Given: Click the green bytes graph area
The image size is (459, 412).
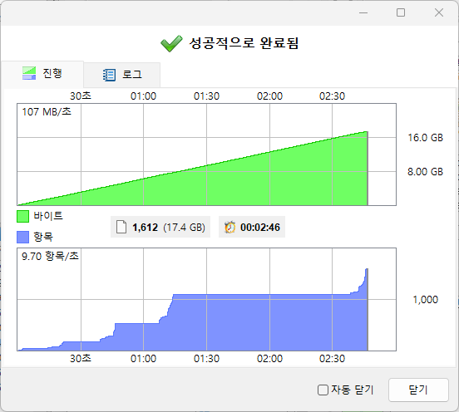Looking at the screenshot, I should pos(207,154).
